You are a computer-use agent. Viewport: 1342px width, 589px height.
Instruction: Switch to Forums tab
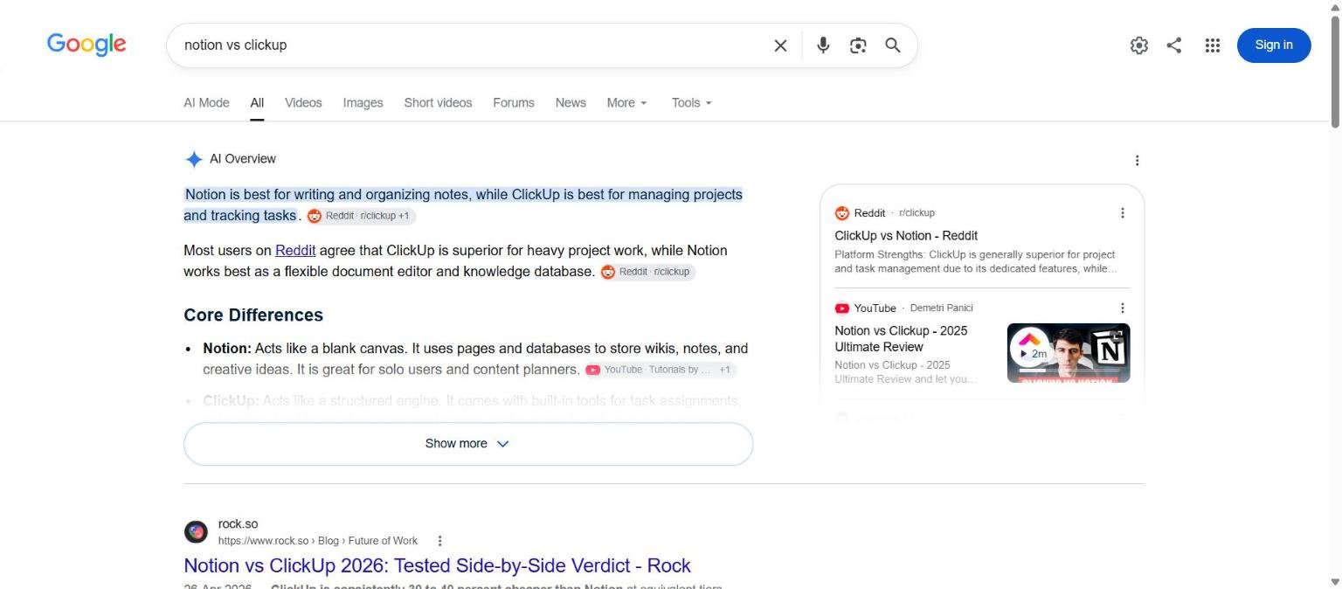[x=514, y=102]
